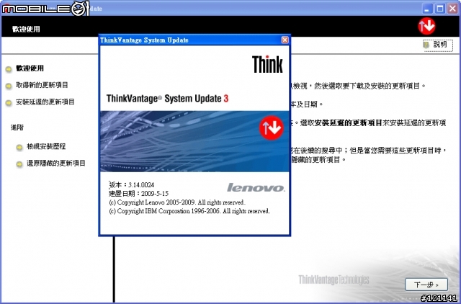Click the yellow arrow icon beside 還原隱藏的更新項目
The image size is (461, 304).
[x=19, y=164]
